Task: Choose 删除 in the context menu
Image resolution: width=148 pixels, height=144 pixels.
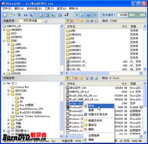Action: (99, 129)
